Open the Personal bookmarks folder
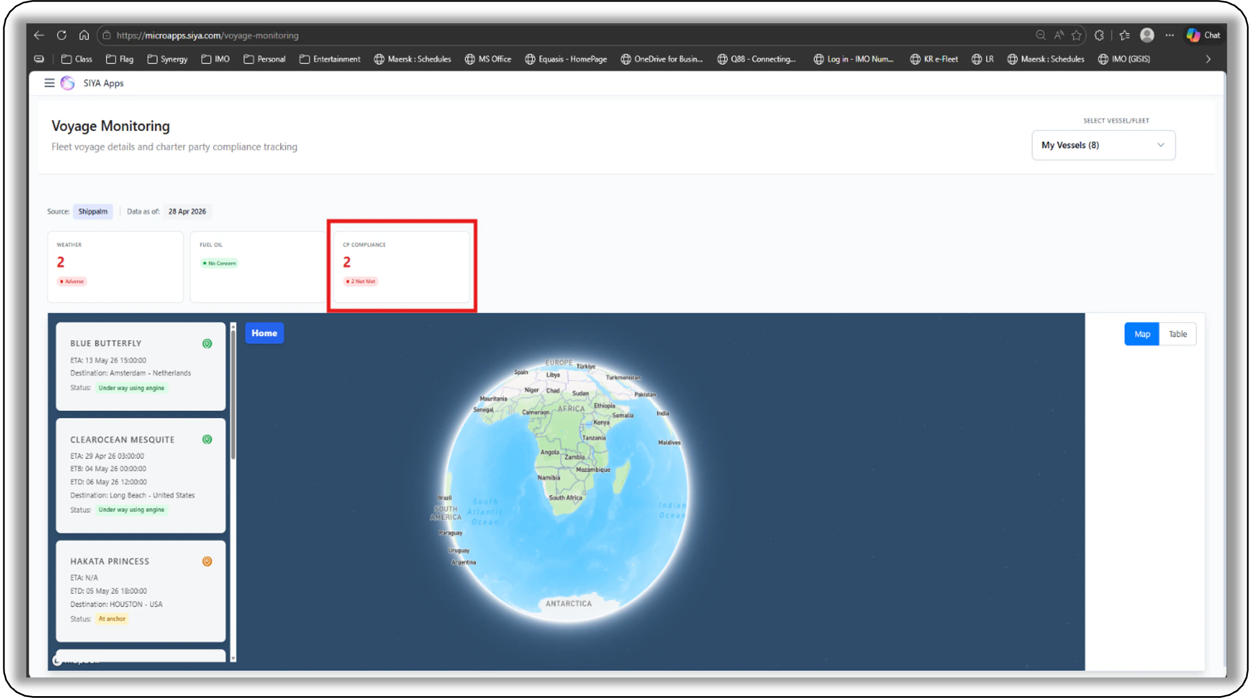The width and height of the screenshot is (1255, 700). pyautogui.click(x=265, y=59)
